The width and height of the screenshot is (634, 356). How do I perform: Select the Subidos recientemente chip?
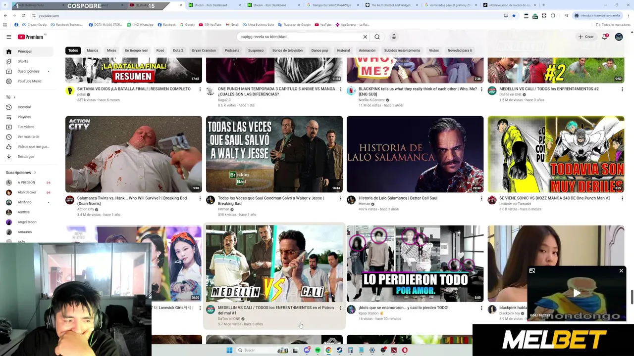tap(402, 50)
